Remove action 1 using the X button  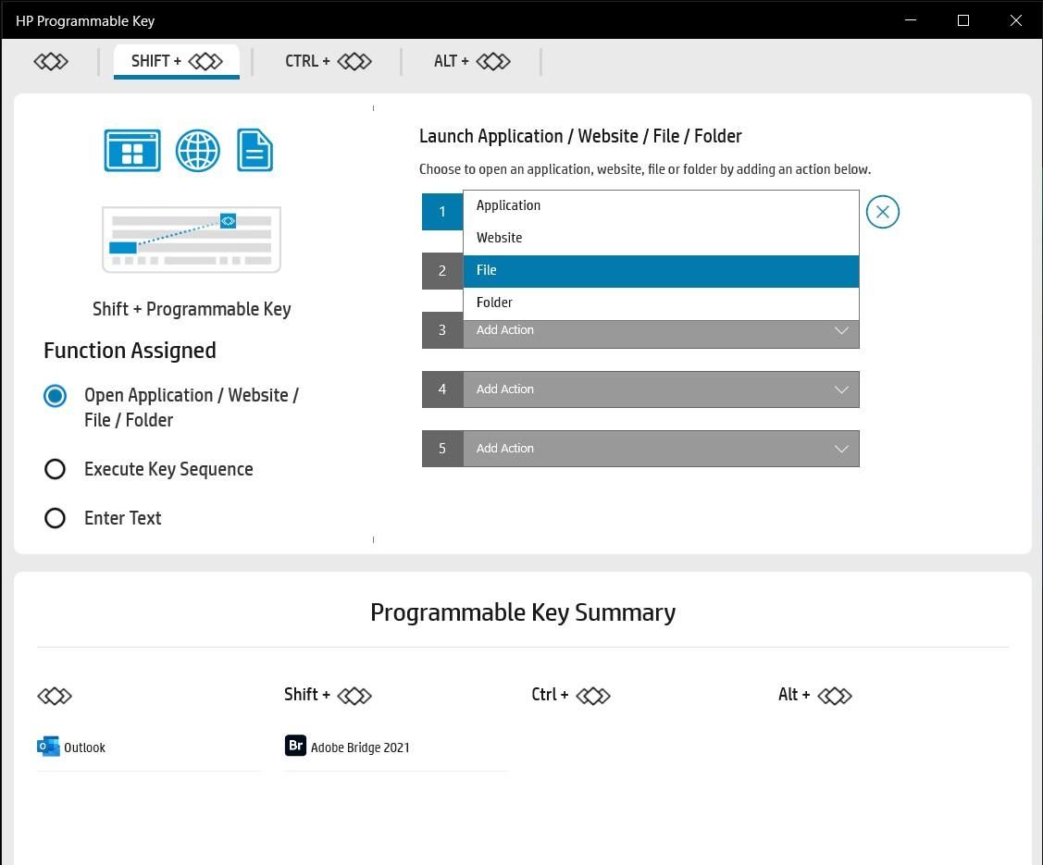pos(882,212)
